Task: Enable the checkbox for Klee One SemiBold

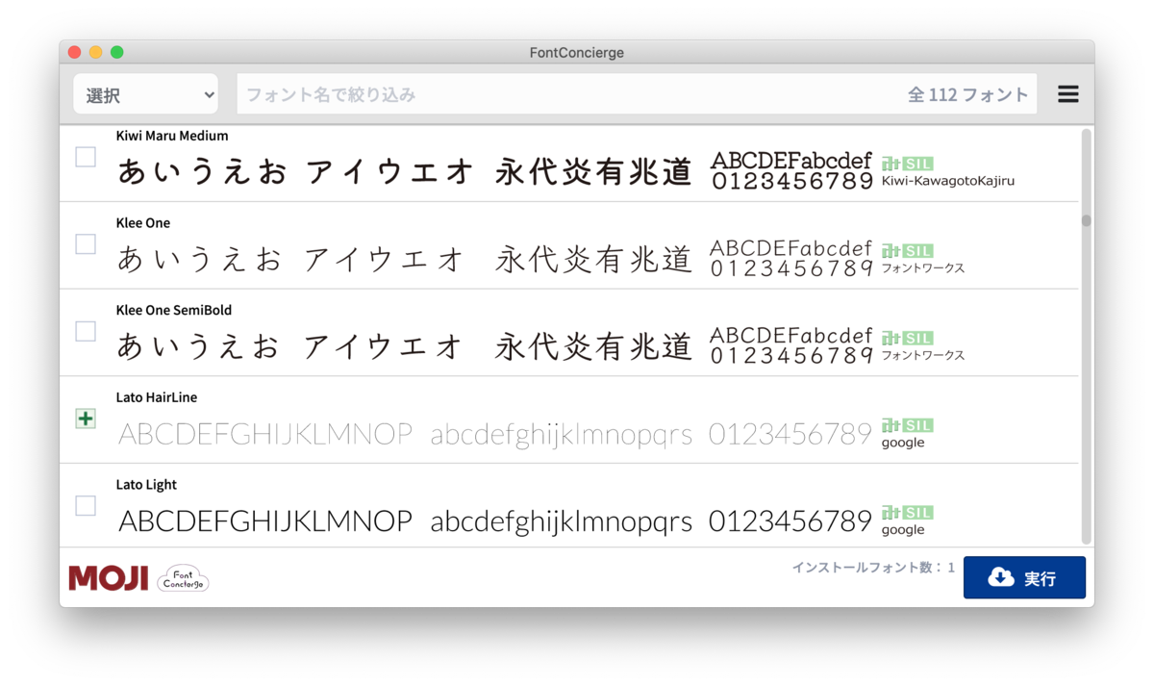Action: [x=85, y=331]
